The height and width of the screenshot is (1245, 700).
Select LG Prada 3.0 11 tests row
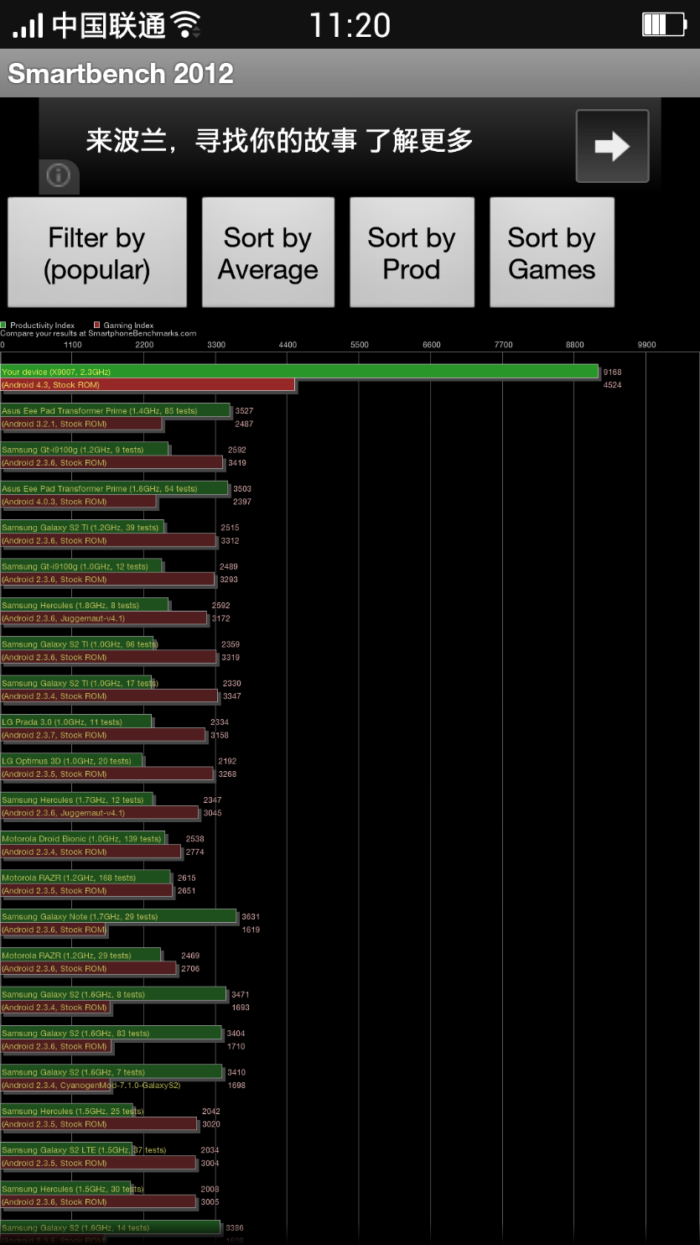(x=75, y=721)
